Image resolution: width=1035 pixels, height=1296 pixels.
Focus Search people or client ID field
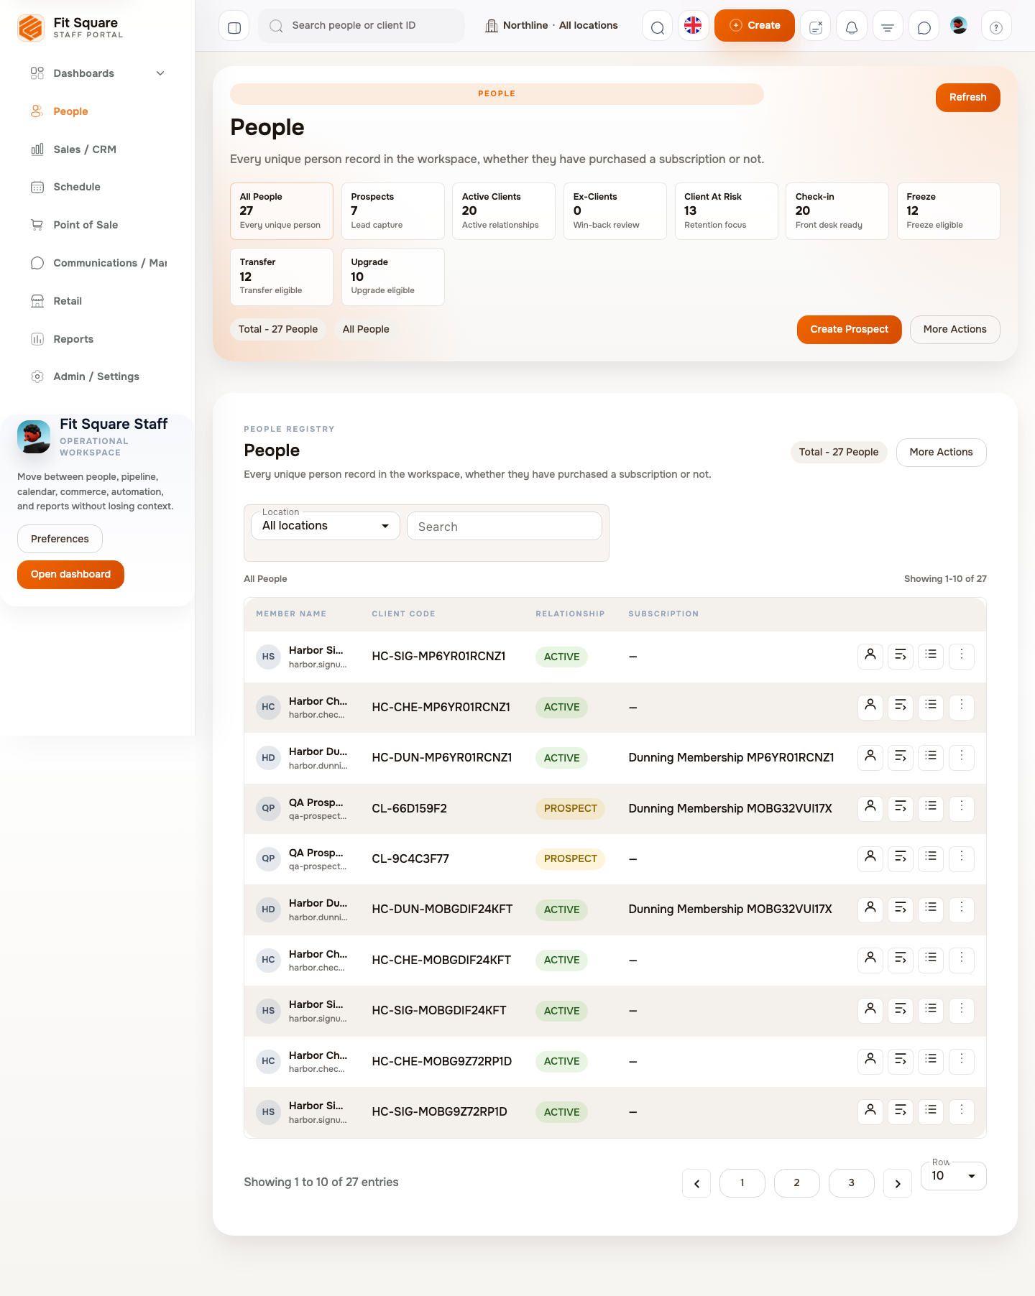(362, 26)
